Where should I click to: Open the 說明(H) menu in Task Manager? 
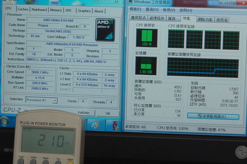pos(186,10)
